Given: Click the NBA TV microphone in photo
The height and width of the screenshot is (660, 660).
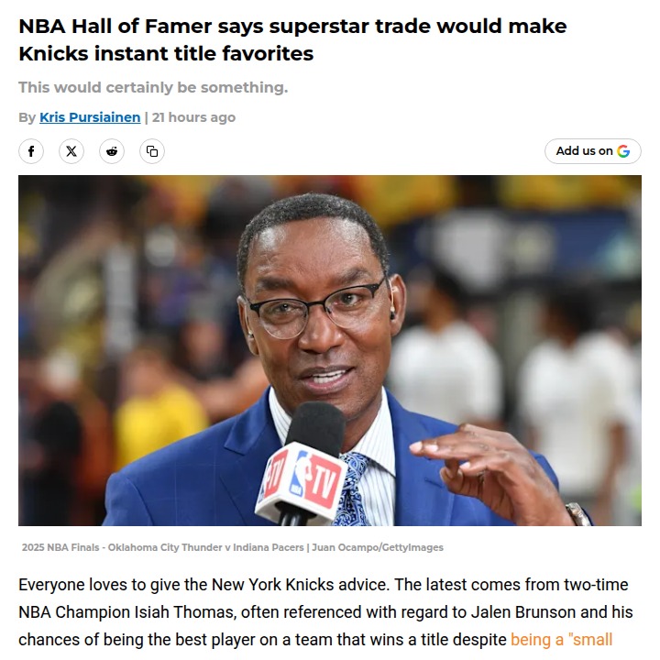Looking at the screenshot, I should (302, 463).
